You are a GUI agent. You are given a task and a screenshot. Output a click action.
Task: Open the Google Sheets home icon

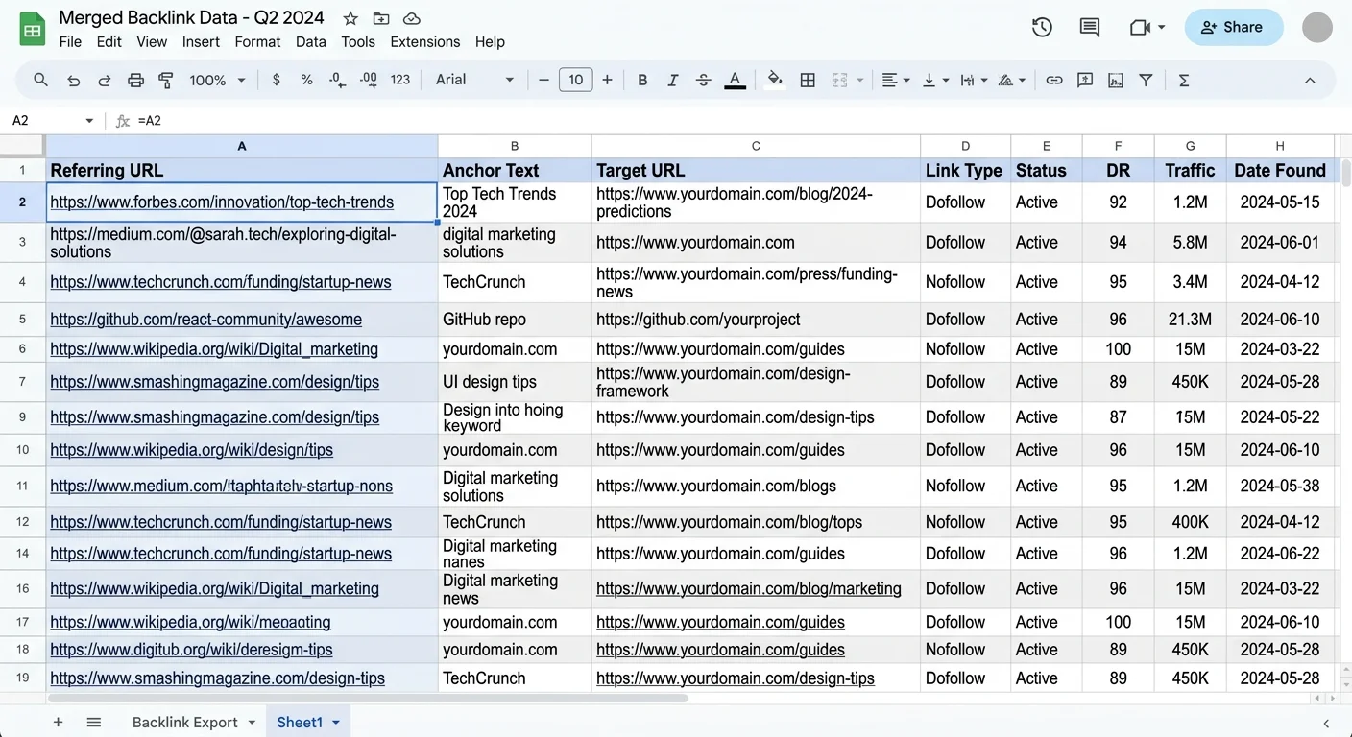(33, 29)
